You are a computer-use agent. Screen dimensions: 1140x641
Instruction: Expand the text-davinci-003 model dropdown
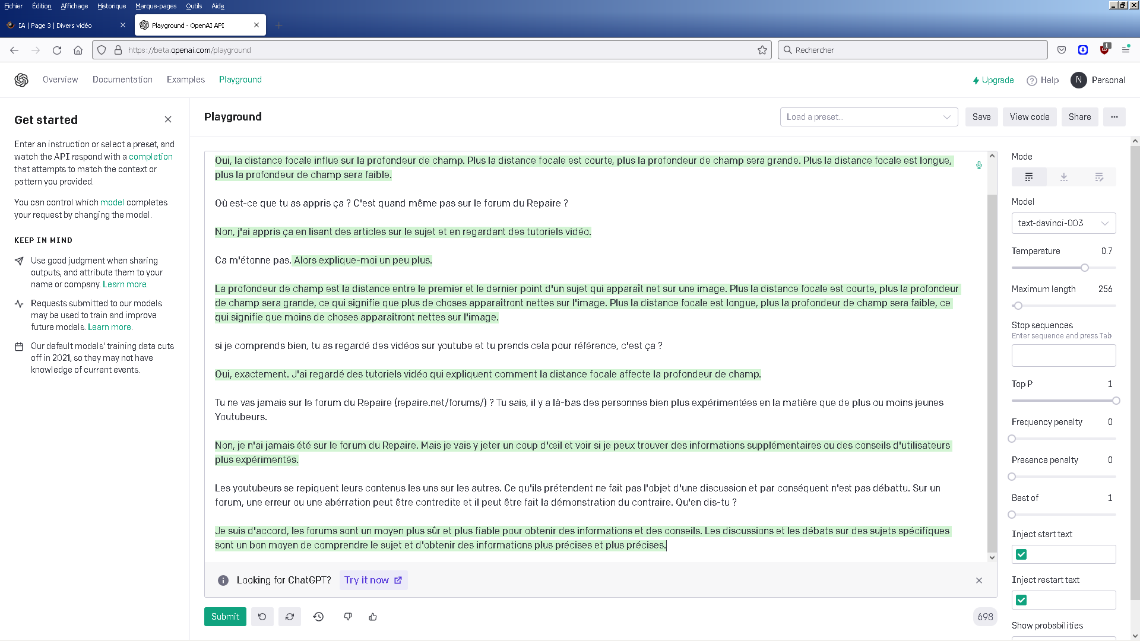point(1063,223)
